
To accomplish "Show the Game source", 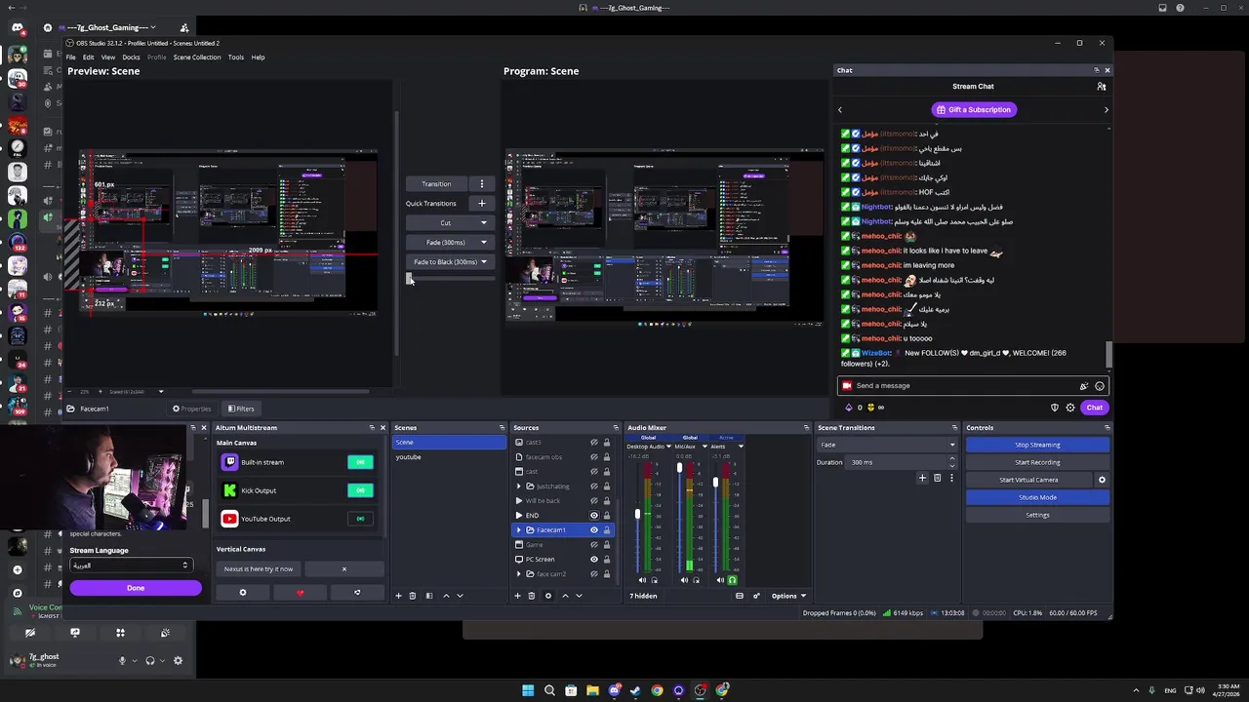I will [593, 545].
